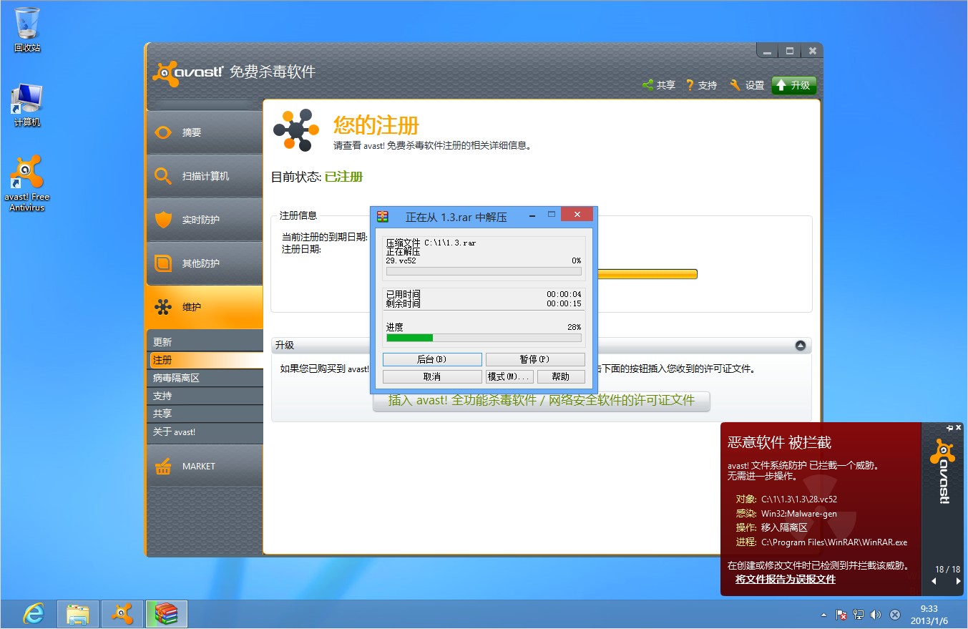Click the shield icon beside 实时防护

pyautogui.click(x=164, y=220)
